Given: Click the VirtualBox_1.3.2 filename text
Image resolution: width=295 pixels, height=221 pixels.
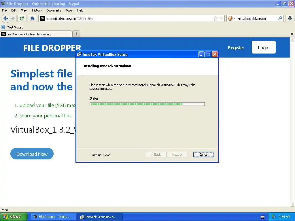Looking at the screenshot, I should 43,130.
